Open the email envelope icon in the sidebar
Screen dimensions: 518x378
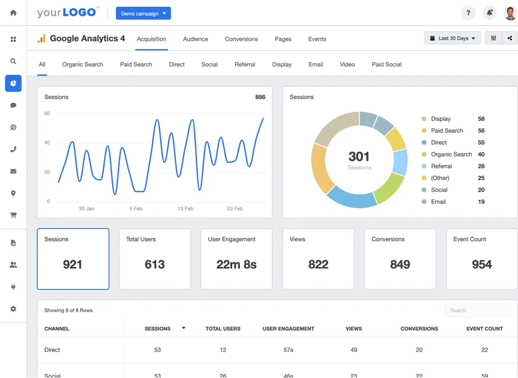click(13, 171)
